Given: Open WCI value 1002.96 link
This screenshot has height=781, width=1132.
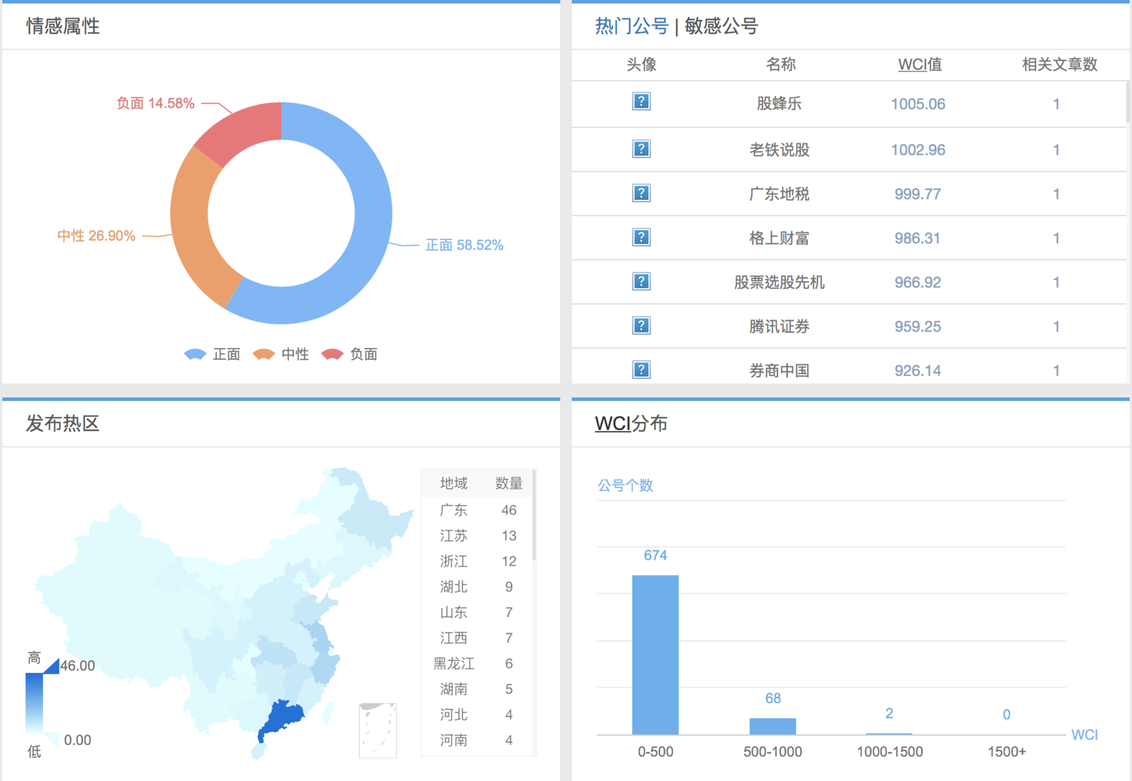Looking at the screenshot, I should pyautogui.click(x=917, y=150).
